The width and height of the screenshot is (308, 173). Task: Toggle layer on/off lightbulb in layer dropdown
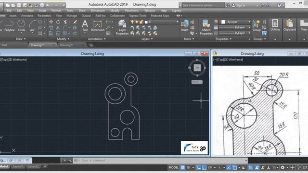[x=132, y=22]
